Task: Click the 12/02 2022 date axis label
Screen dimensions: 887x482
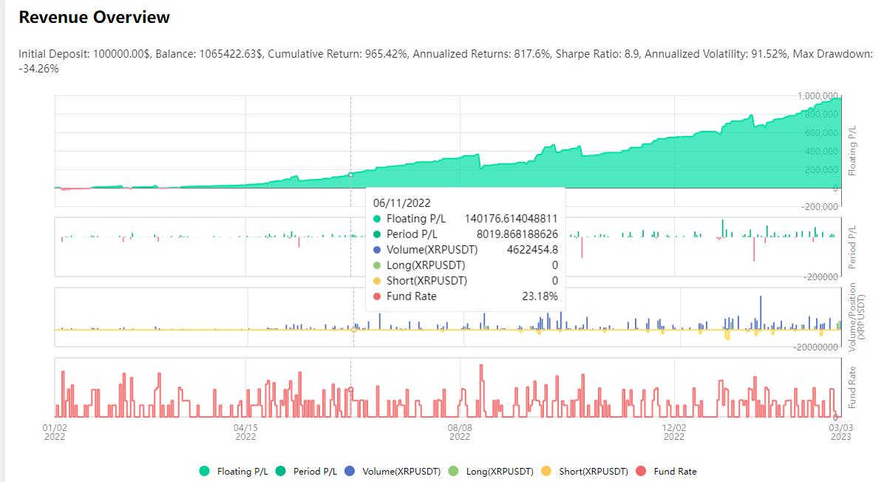Action: (674, 432)
